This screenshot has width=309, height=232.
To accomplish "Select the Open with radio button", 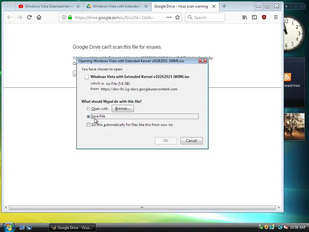I will coord(88,109).
